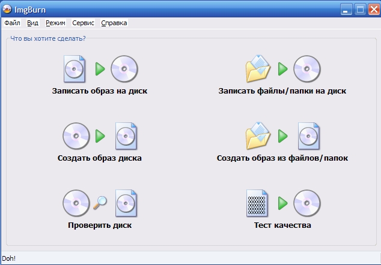Open the Сервис menu
This screenshot has height=265, width=381.
tap(83, 23)
